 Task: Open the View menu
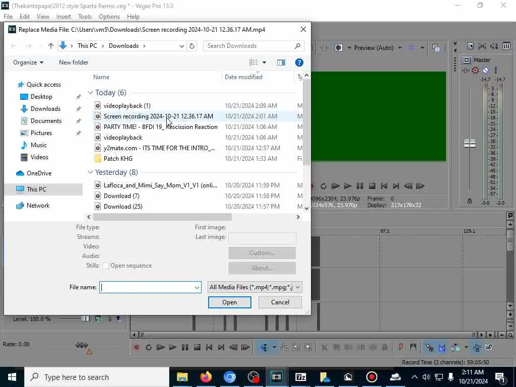43,17
